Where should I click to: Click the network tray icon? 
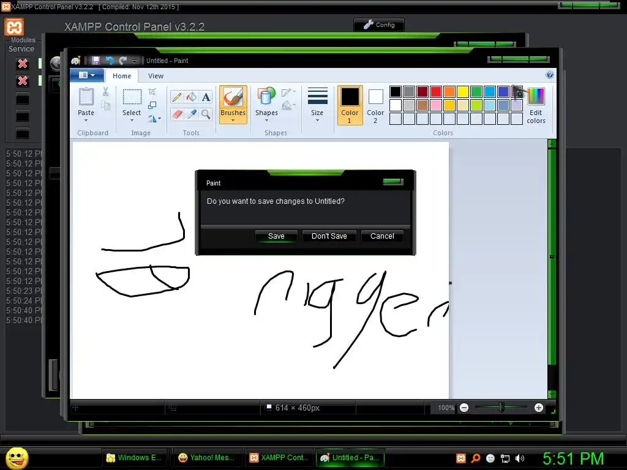tap(505, 458)
